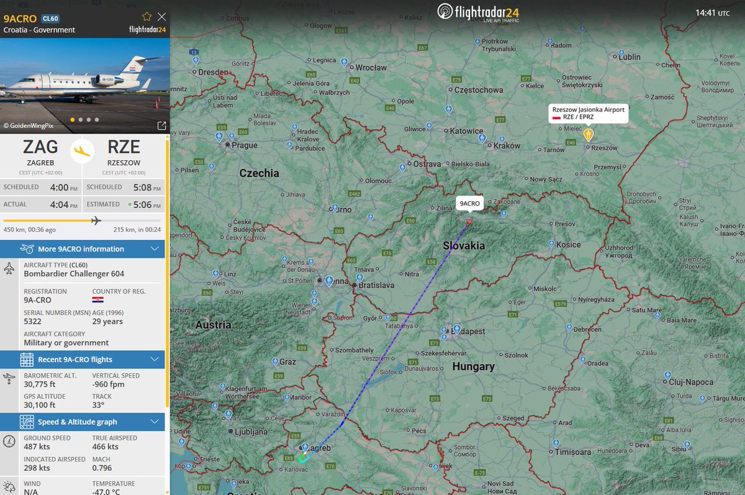Click the vertical speed -960 fpm value

tap(108, 384)
